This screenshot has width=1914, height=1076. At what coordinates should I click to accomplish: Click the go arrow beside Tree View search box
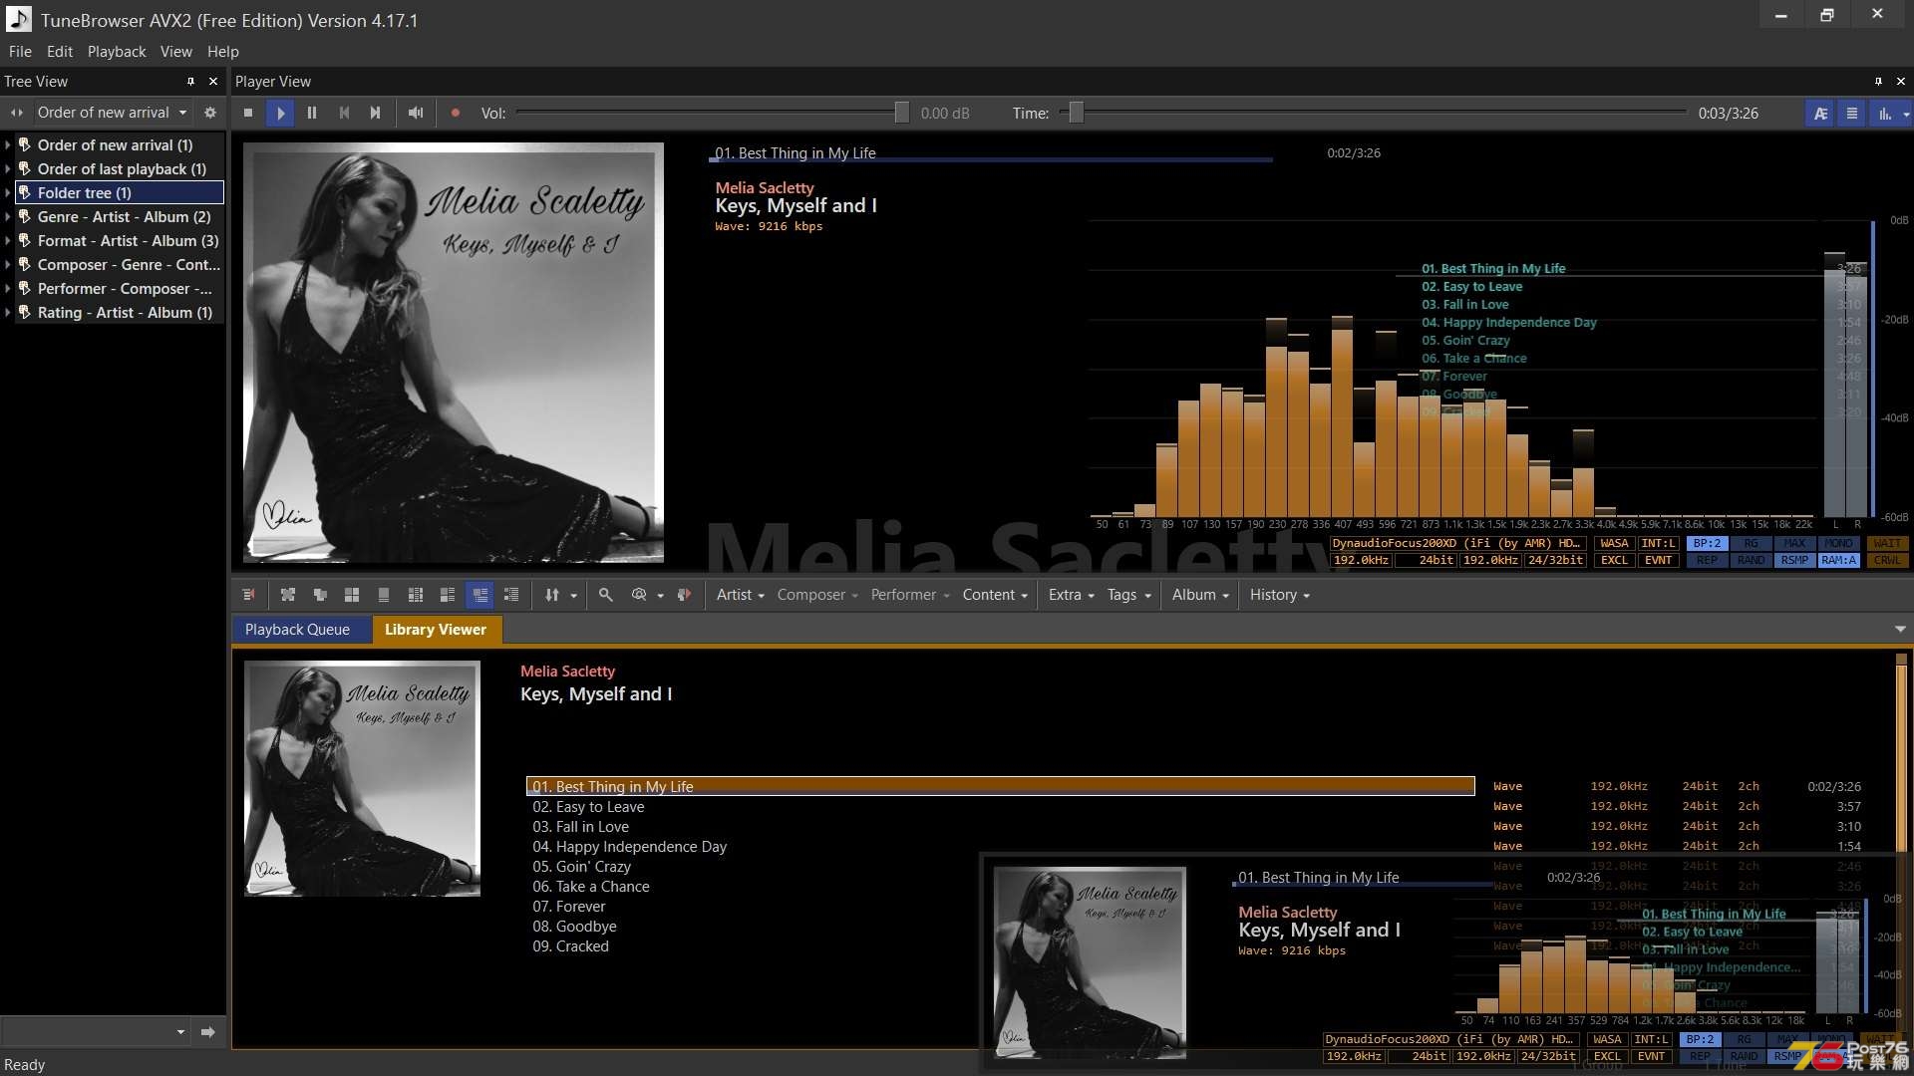(x=207, y=1032)
